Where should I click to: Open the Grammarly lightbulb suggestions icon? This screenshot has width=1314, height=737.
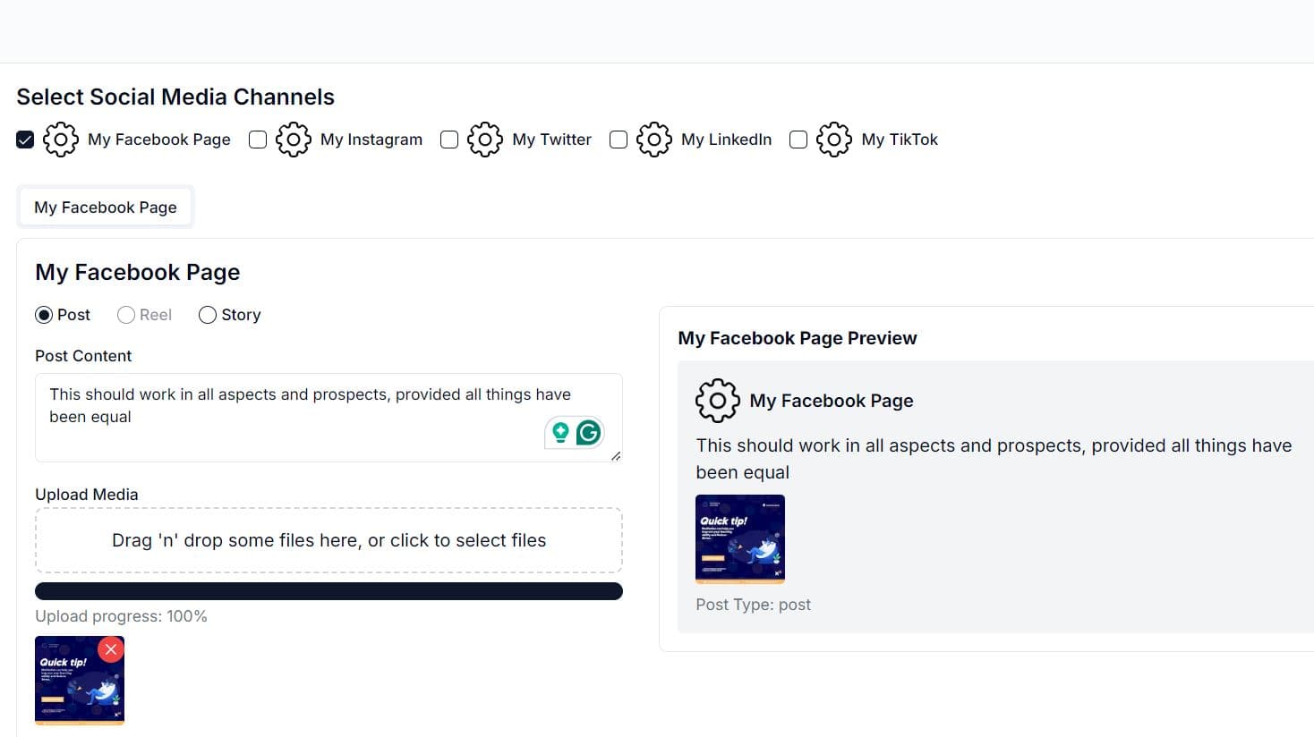560,433
